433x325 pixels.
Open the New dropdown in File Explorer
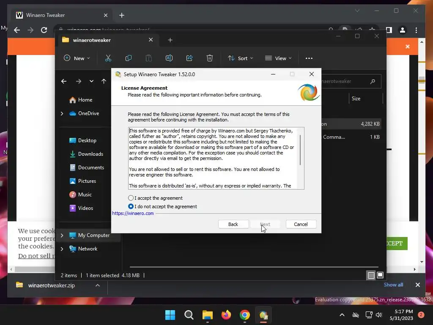pos(77,58)
